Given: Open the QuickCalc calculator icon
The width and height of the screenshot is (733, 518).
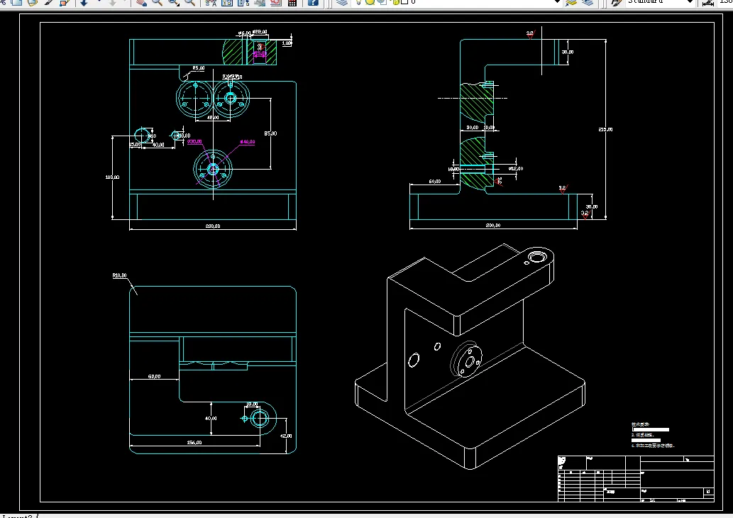Looking at the screenshot, I should (292, 2).
